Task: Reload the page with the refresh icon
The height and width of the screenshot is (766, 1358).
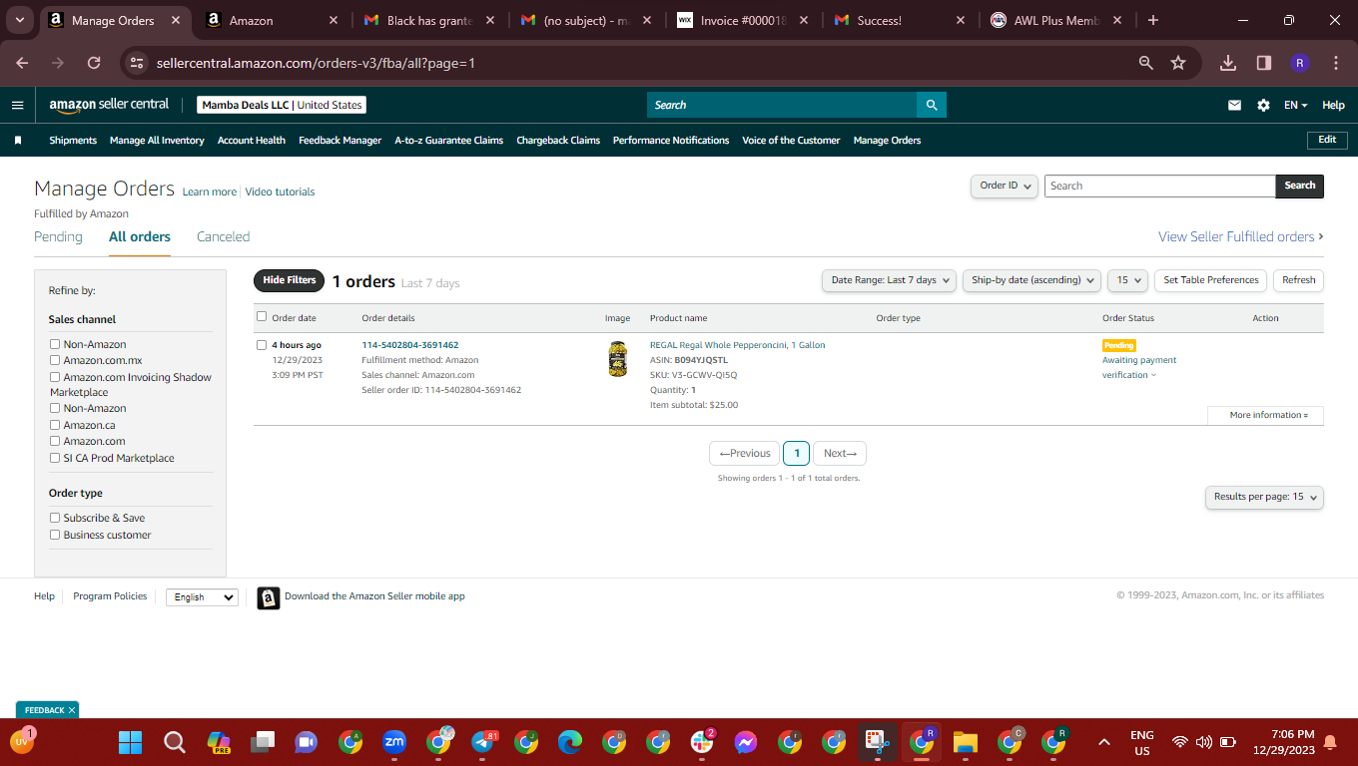Action: pyautogui.click(x=94, y=63)
